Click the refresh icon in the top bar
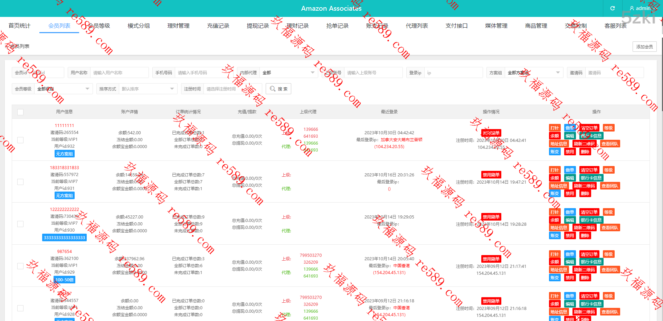The image size is (663, 321). tap(613, 8)
